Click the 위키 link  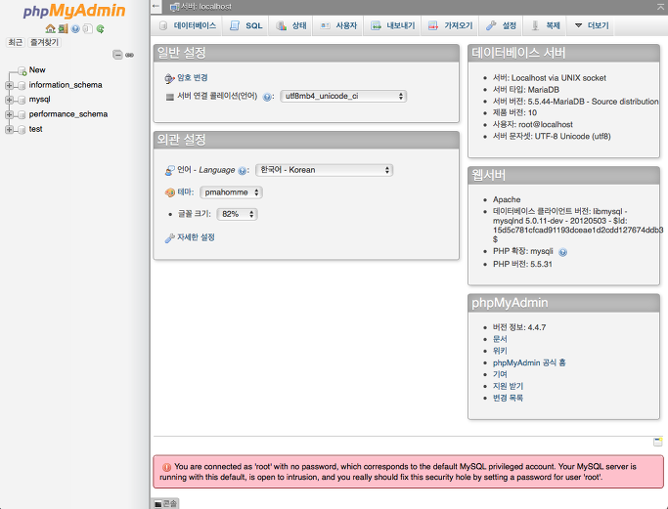click(x=500, y=351)
